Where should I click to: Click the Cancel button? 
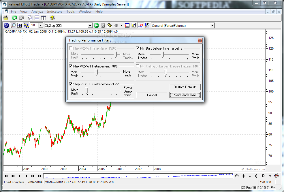(152, 95)
